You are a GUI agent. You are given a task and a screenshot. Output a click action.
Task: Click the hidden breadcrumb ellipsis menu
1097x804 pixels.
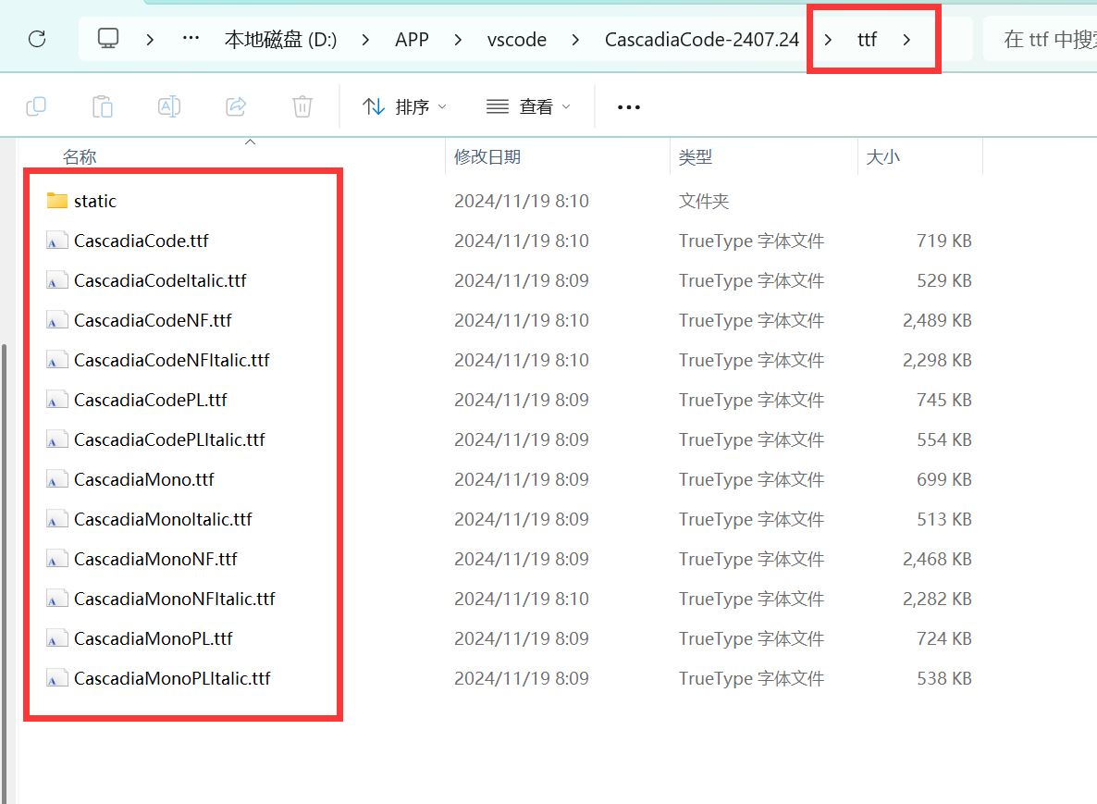click(x=191, y=39)
